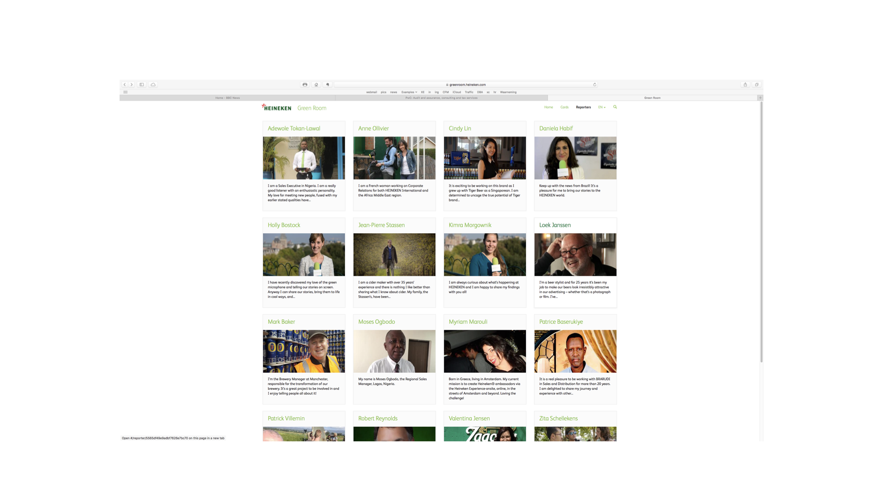The width and height of the screenshot is (883, 496).
Task: Reload page using address bar icon
Action: pyautogui.click(x=595, y=85)
